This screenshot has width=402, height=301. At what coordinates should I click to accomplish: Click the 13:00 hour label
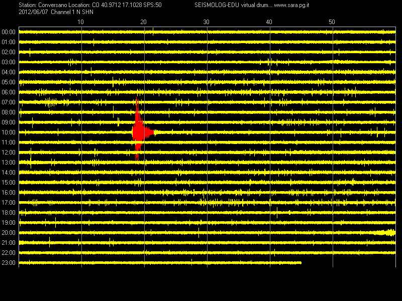click(9, 162)
